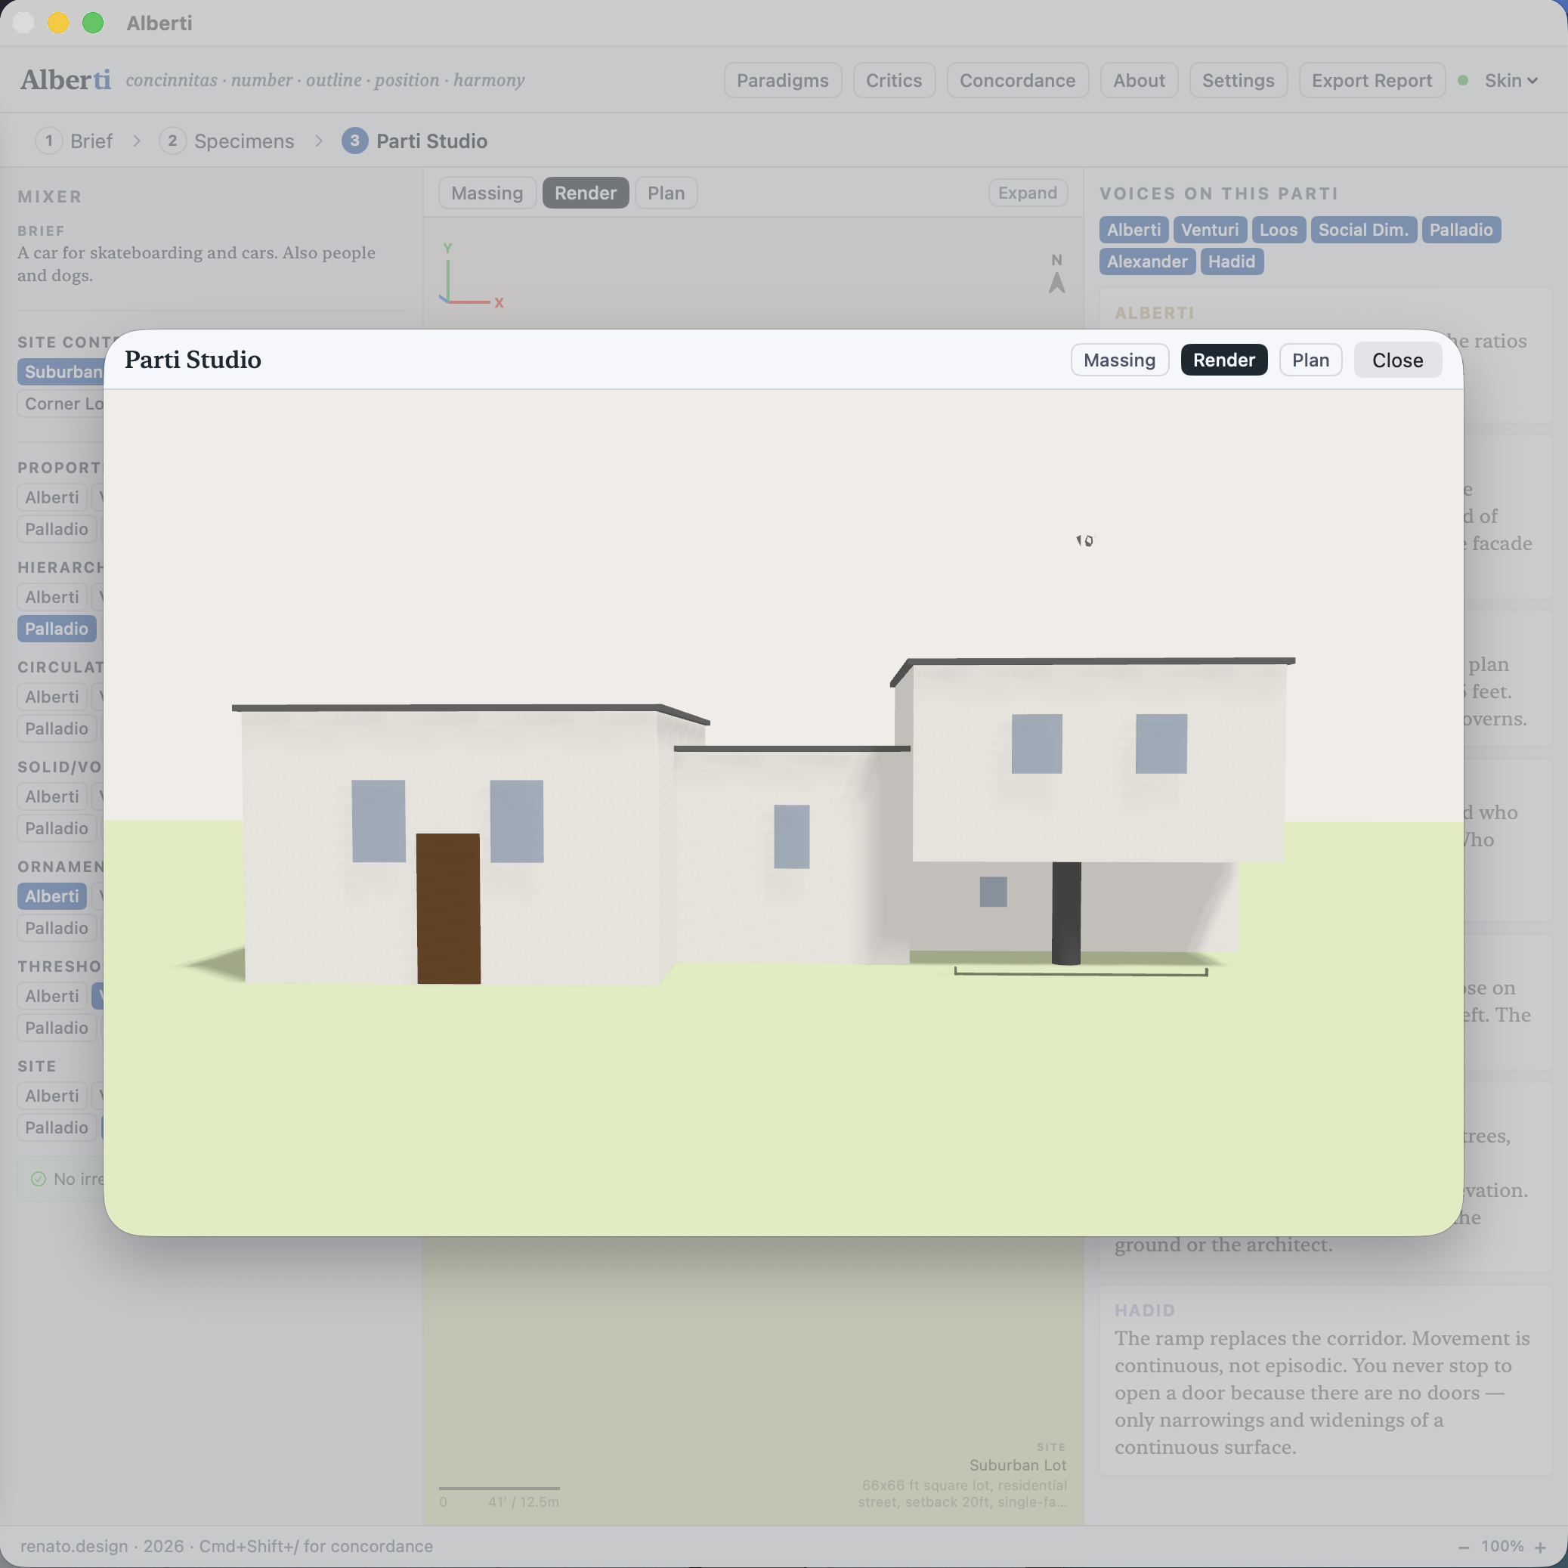Switch to Plan view in Parti Studio modal
Viewport: 1568px width, 1568px height.
click(1309, 360)
